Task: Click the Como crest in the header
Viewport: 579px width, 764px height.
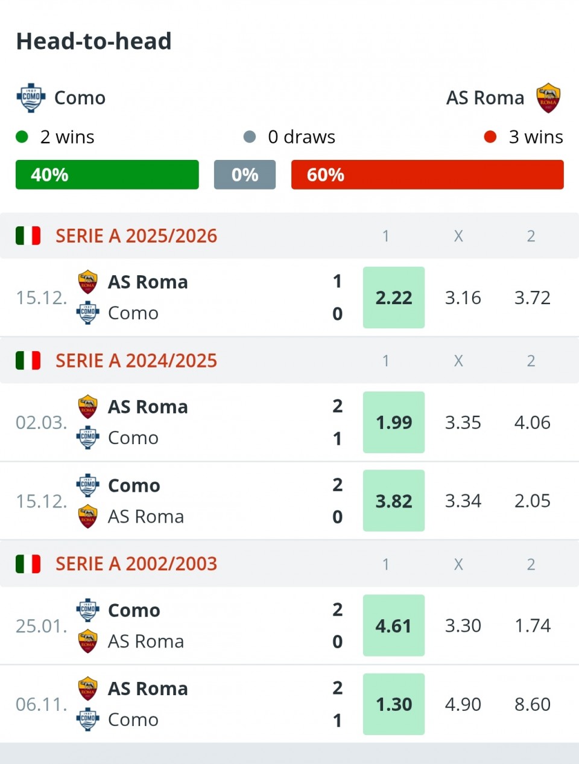Action: (x=31, y=98)
